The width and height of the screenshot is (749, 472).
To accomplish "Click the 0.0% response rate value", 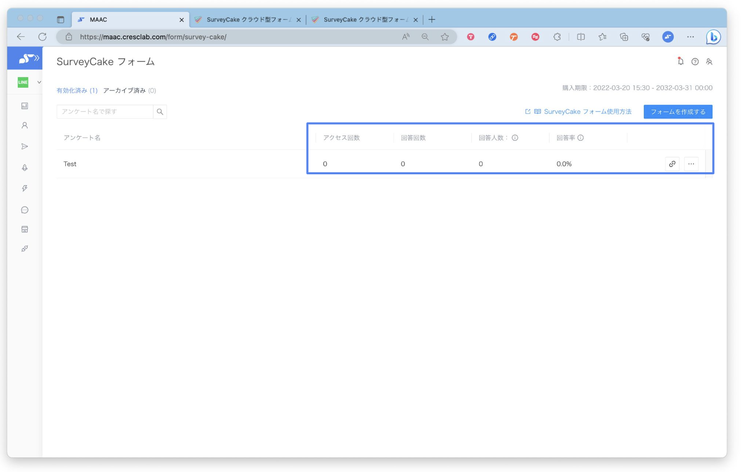I will point(564,164).
